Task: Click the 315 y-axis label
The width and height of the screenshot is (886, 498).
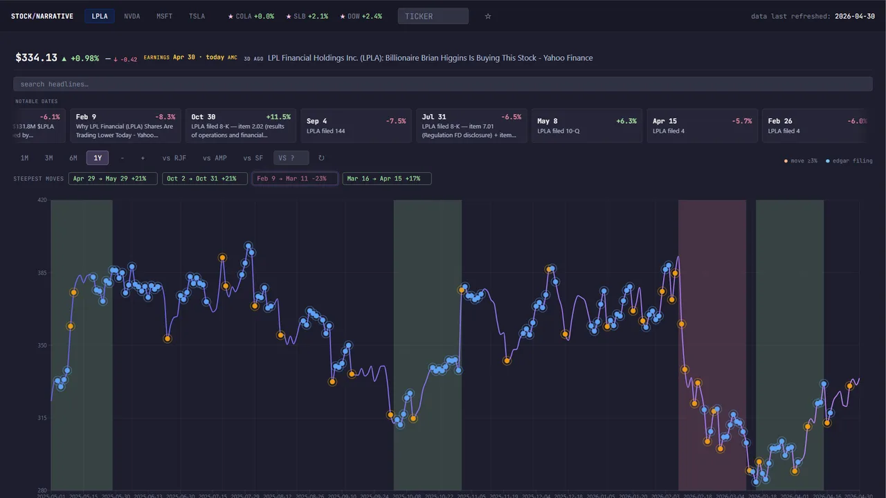Action: click(x=42, y=418)
